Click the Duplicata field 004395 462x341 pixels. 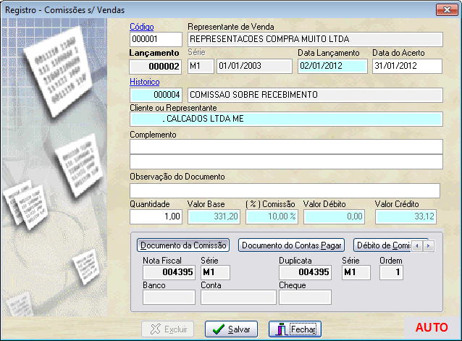click(306, 273)
